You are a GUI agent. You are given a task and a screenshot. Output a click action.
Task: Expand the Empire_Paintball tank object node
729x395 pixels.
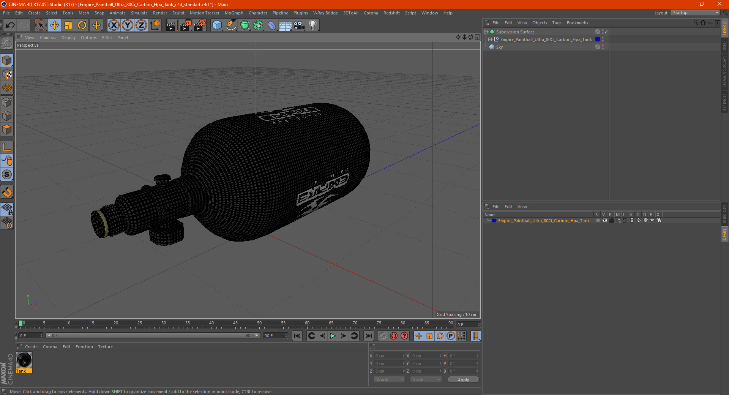pos(490,39)
